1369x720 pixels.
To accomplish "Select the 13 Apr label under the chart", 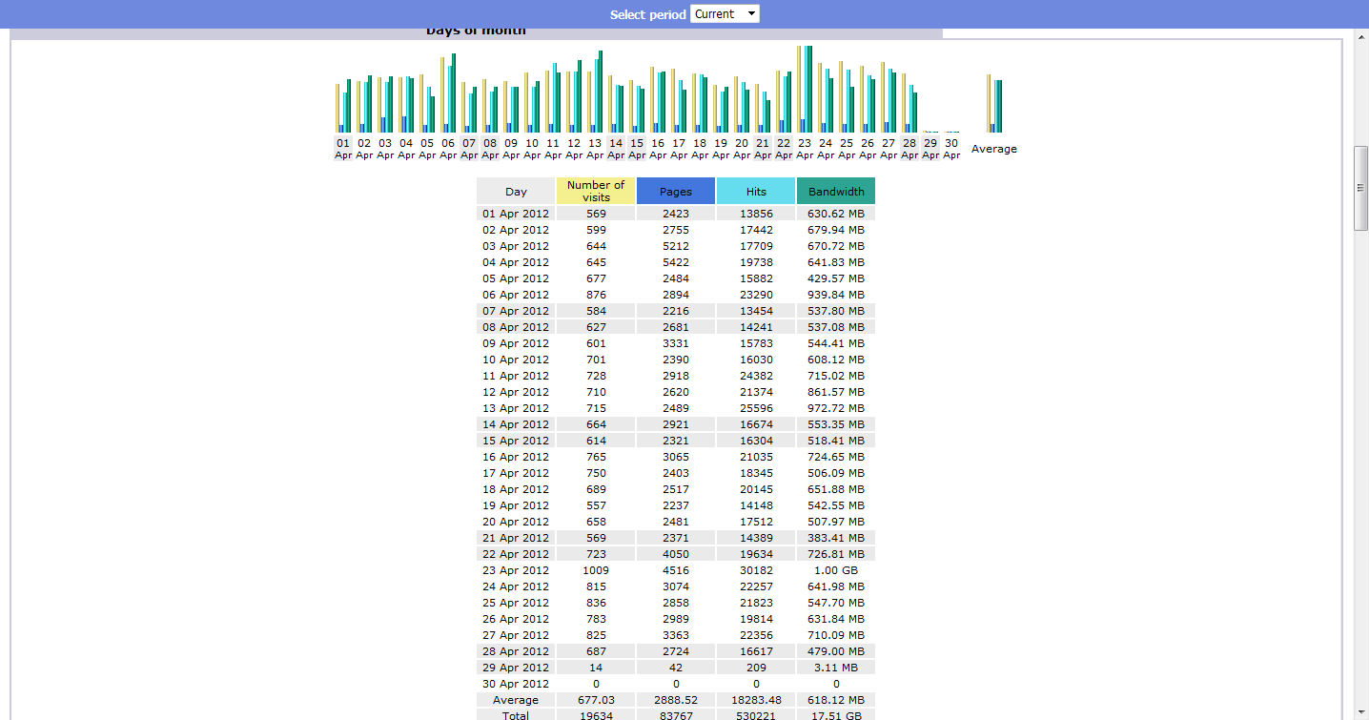I will 595,149.
